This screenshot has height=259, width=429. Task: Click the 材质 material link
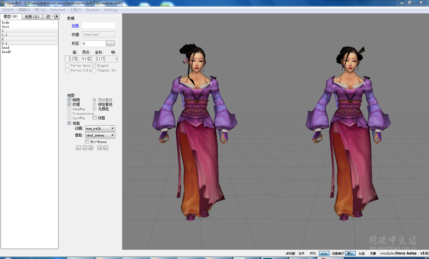pyautogui.click(x=75, y=26)
